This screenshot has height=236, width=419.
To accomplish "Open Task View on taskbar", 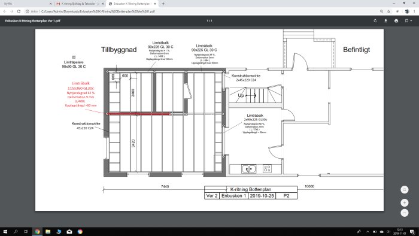I will pos(26,231).
